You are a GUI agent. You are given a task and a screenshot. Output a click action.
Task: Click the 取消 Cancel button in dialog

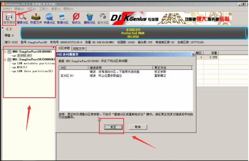138,127
